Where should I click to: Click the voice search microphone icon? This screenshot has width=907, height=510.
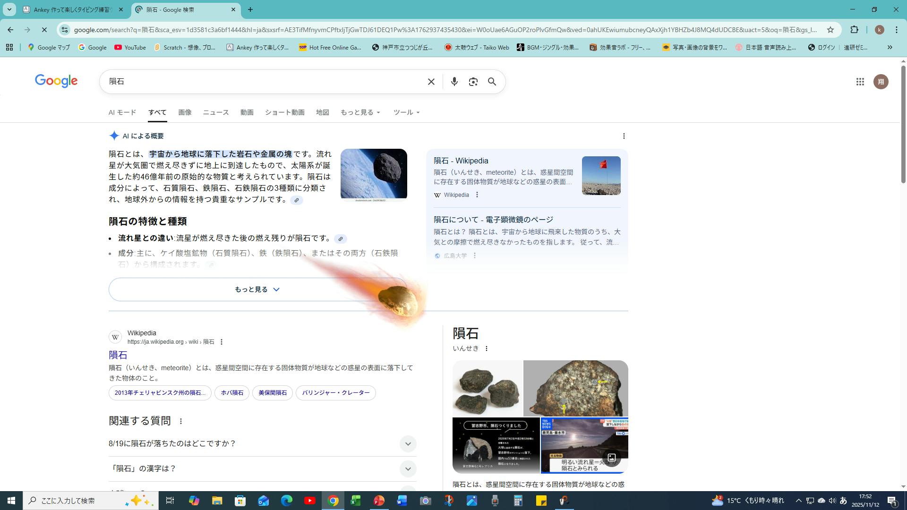[x=454, y=82]
